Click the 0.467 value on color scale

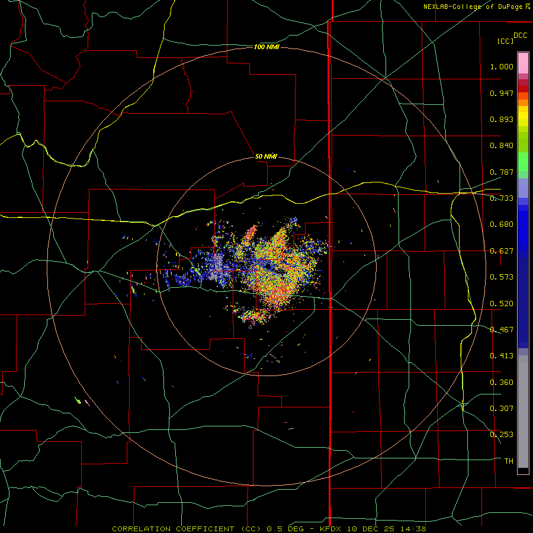pos(502,330)
